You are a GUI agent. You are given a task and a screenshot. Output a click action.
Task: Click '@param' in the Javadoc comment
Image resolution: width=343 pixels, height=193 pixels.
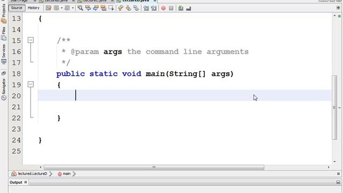[85, 52]
